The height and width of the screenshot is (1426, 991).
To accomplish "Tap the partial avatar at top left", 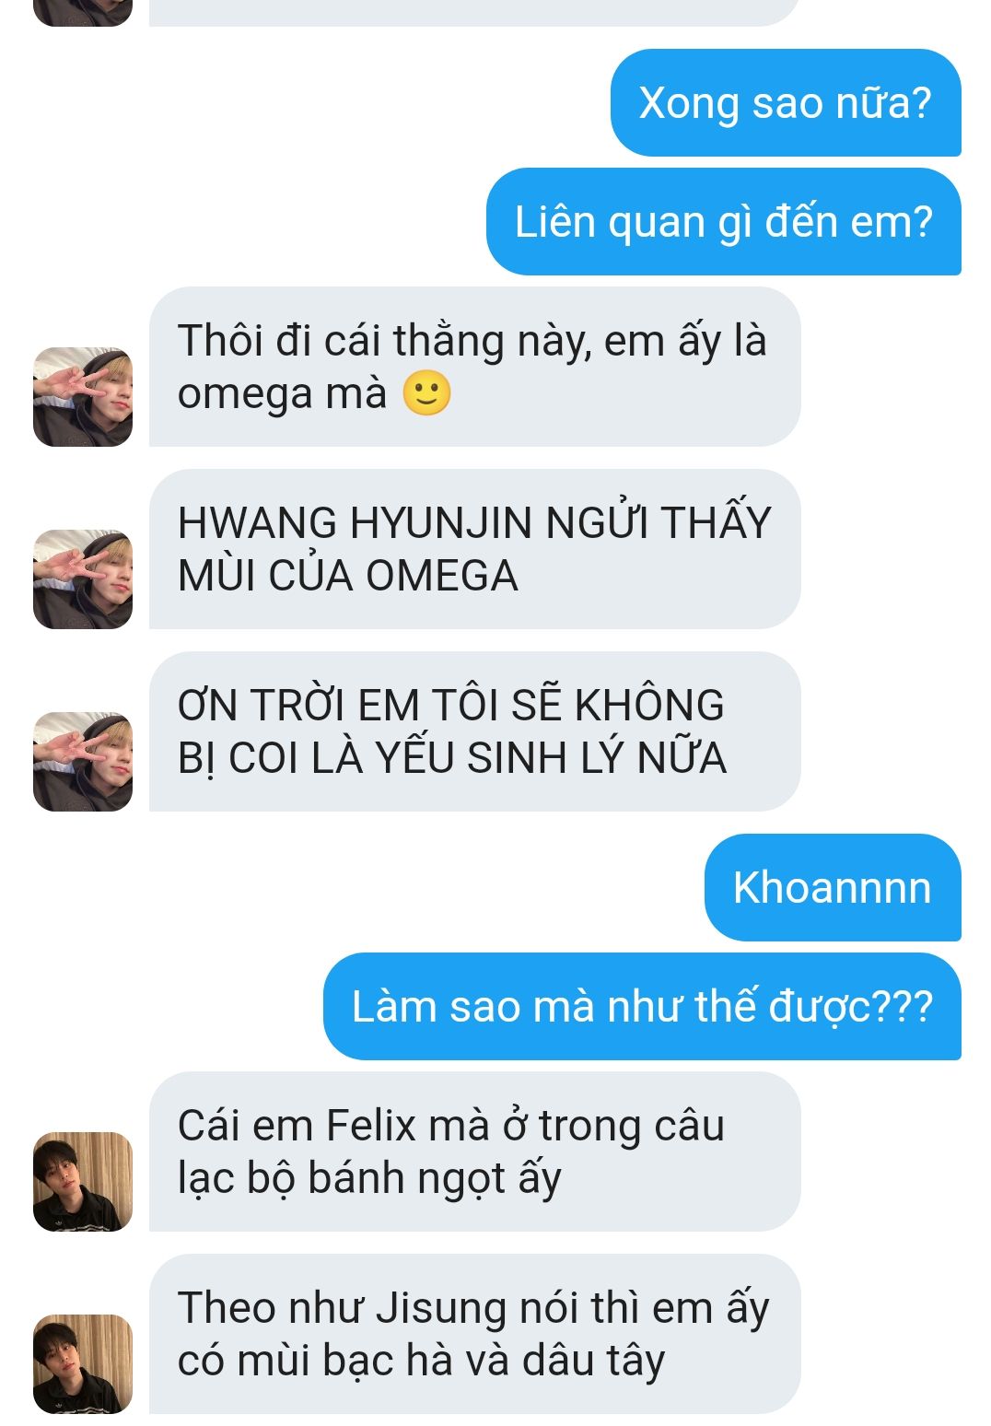I will coord(83,13).
